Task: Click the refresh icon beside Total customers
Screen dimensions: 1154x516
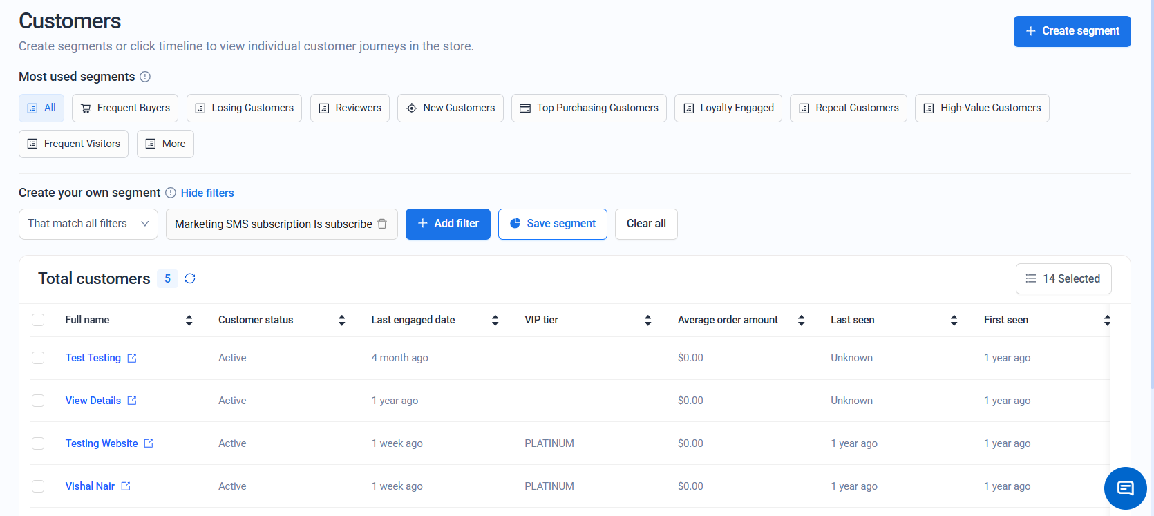Action: tap(190, 278)
